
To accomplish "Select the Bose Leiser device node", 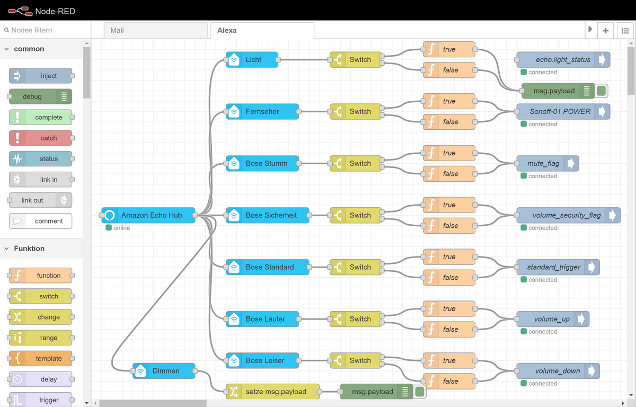I will [262, 360].
